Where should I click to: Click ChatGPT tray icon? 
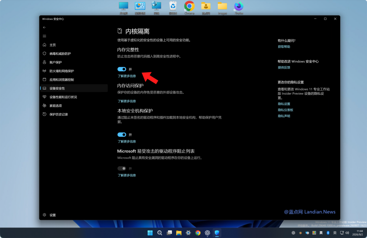pos(293,233)
